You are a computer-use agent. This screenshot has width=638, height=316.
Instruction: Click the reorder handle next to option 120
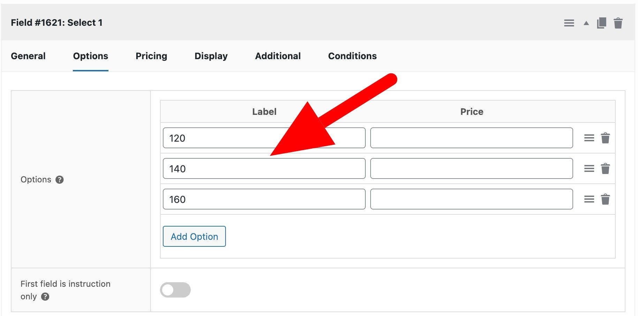pos(589,138)
